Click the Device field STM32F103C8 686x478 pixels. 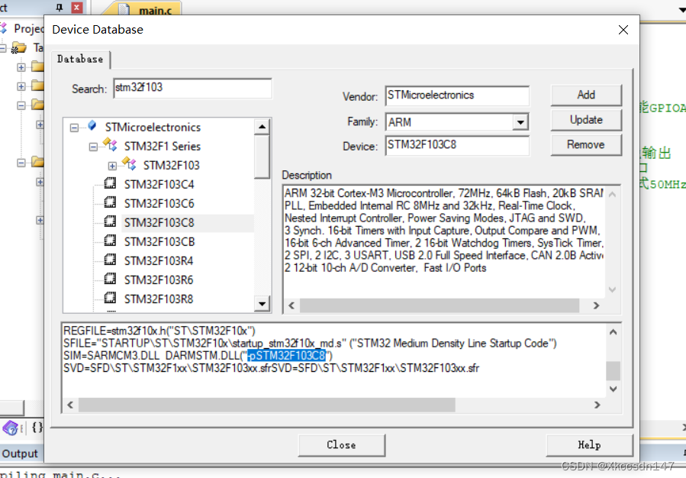(x=457, y=145)
